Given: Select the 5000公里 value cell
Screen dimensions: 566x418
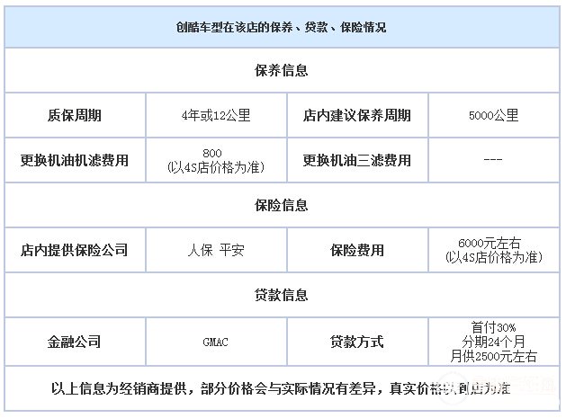Looking at the screenshot, I should (494, 115).
